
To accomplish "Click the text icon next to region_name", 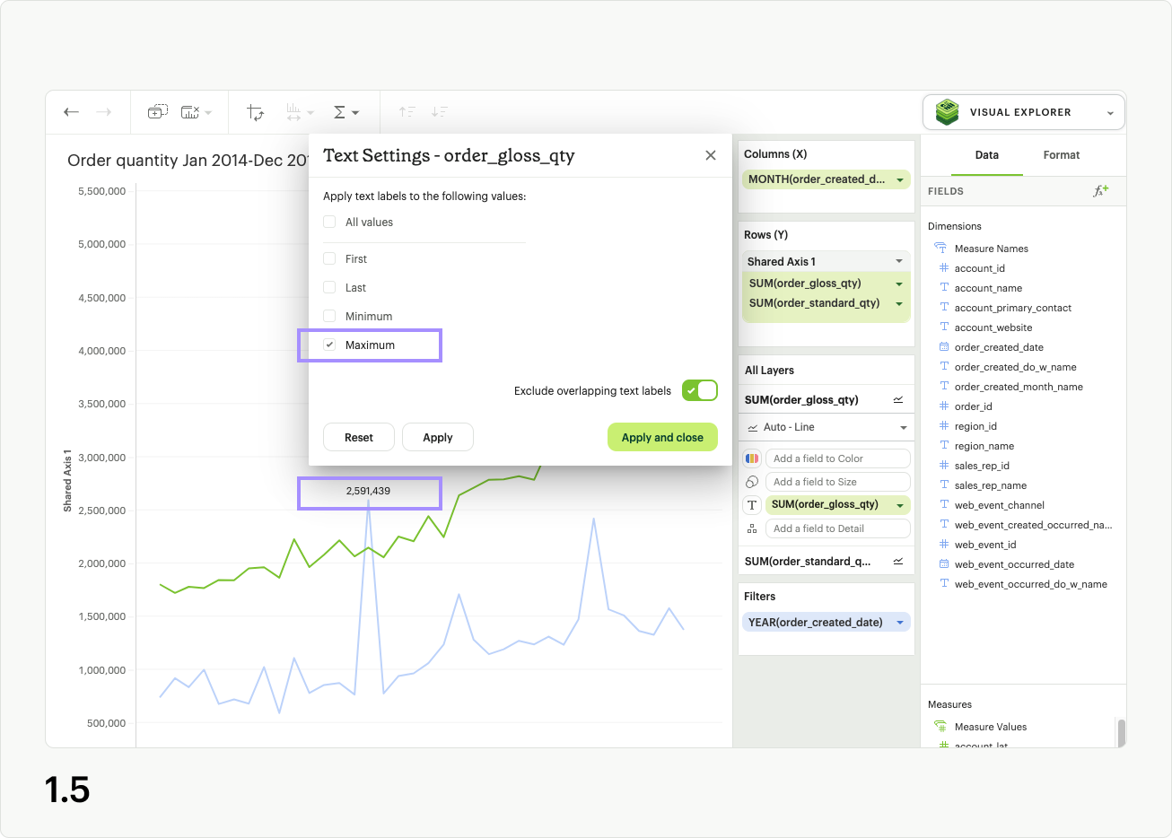I will click(944, 446).
